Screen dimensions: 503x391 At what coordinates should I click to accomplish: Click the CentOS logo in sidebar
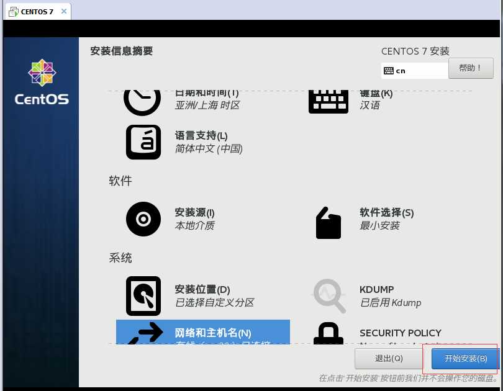pos(42,82)
